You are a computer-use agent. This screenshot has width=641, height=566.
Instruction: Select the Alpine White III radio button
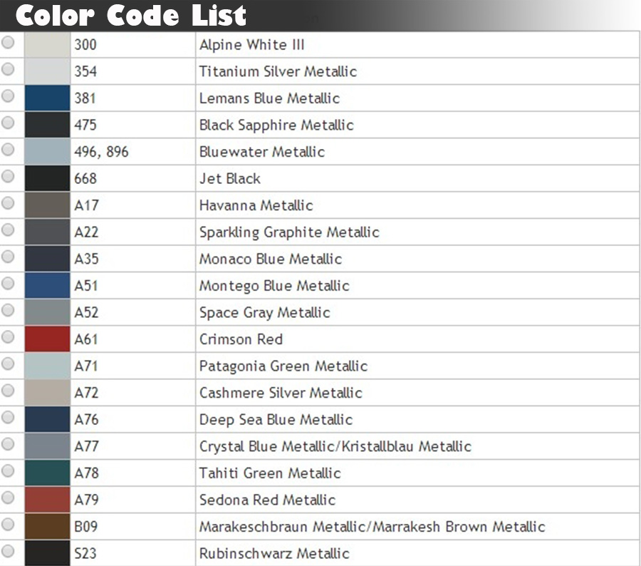pos(8,43)
